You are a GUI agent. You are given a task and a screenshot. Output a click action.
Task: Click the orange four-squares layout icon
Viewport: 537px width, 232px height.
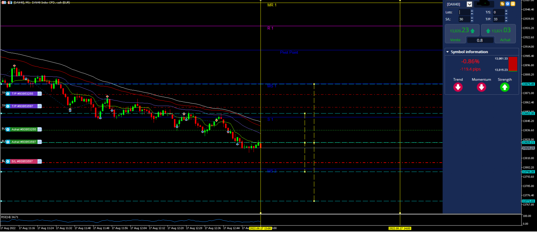[x=513, y=4]
